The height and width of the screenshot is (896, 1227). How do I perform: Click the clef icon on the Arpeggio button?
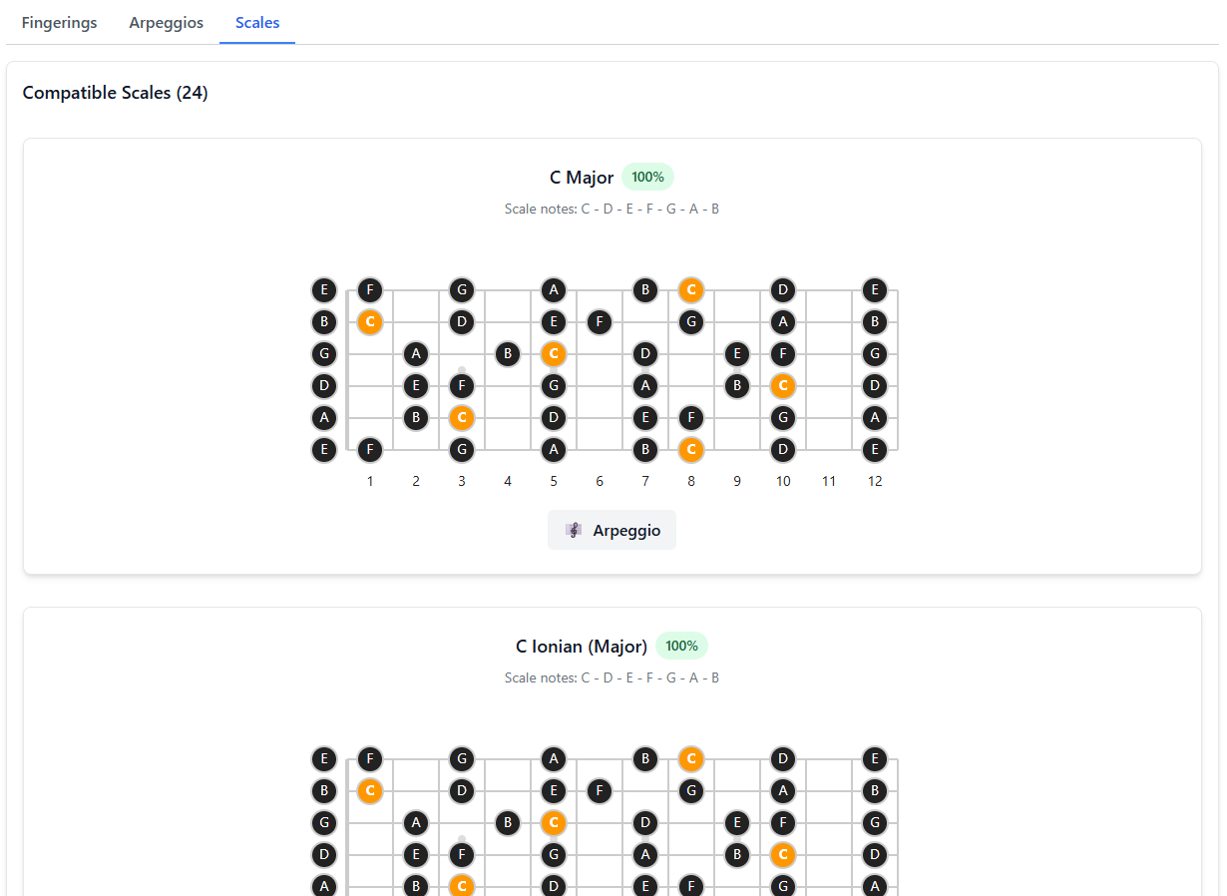point(574,531)
